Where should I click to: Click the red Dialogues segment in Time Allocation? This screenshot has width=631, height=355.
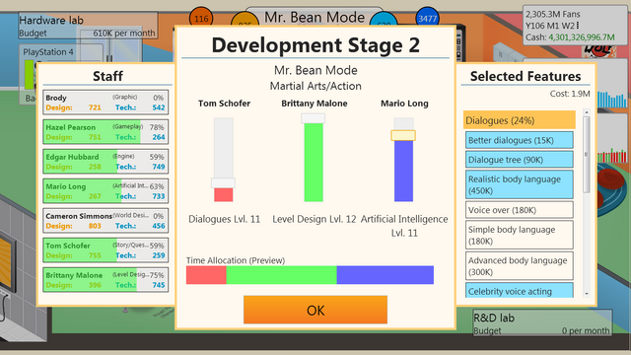pos(206,275)
